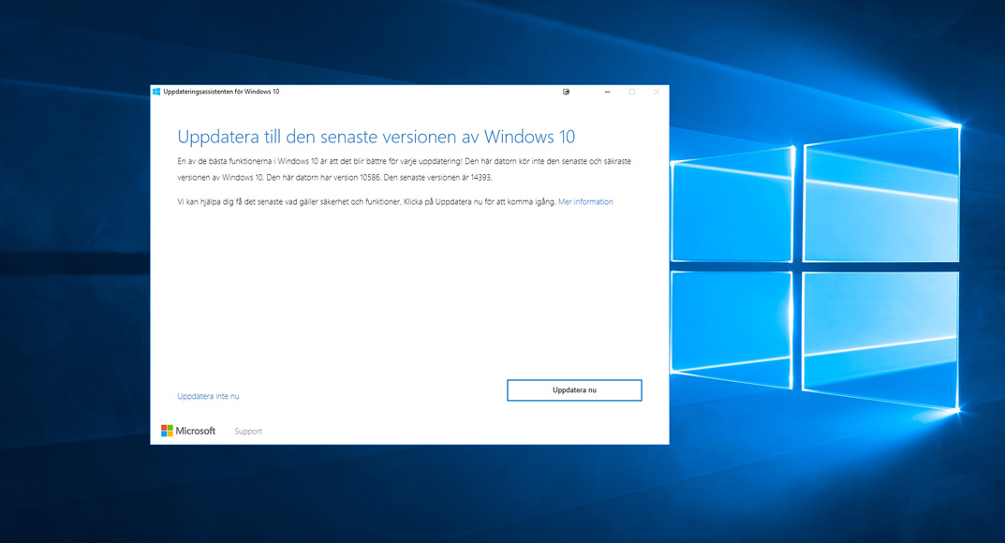
Task: Click the "Uppdatera till den senaste versionen" heading
Action: (x=376, y=137)
